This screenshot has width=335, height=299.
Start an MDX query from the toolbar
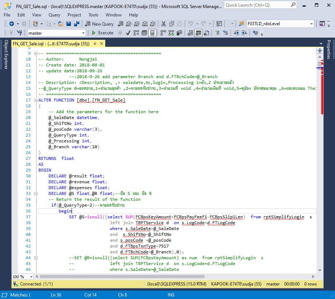(x=128, y=24)
